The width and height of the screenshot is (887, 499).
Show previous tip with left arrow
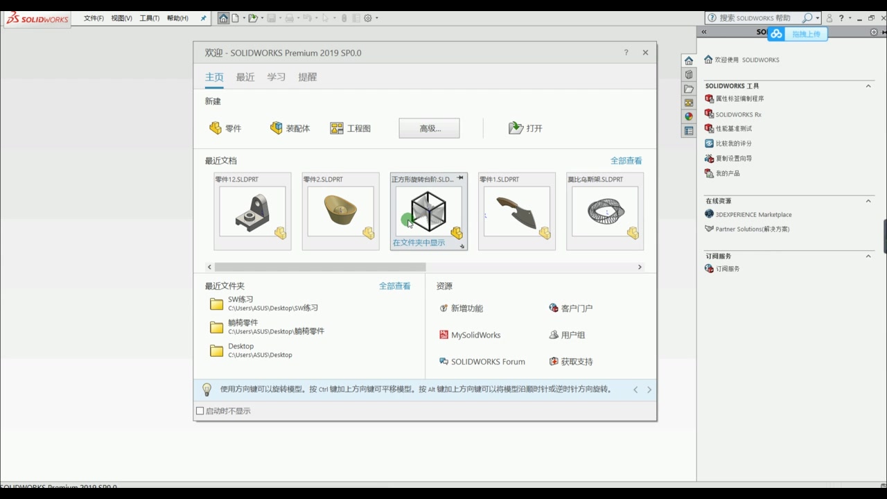point(635,389)
